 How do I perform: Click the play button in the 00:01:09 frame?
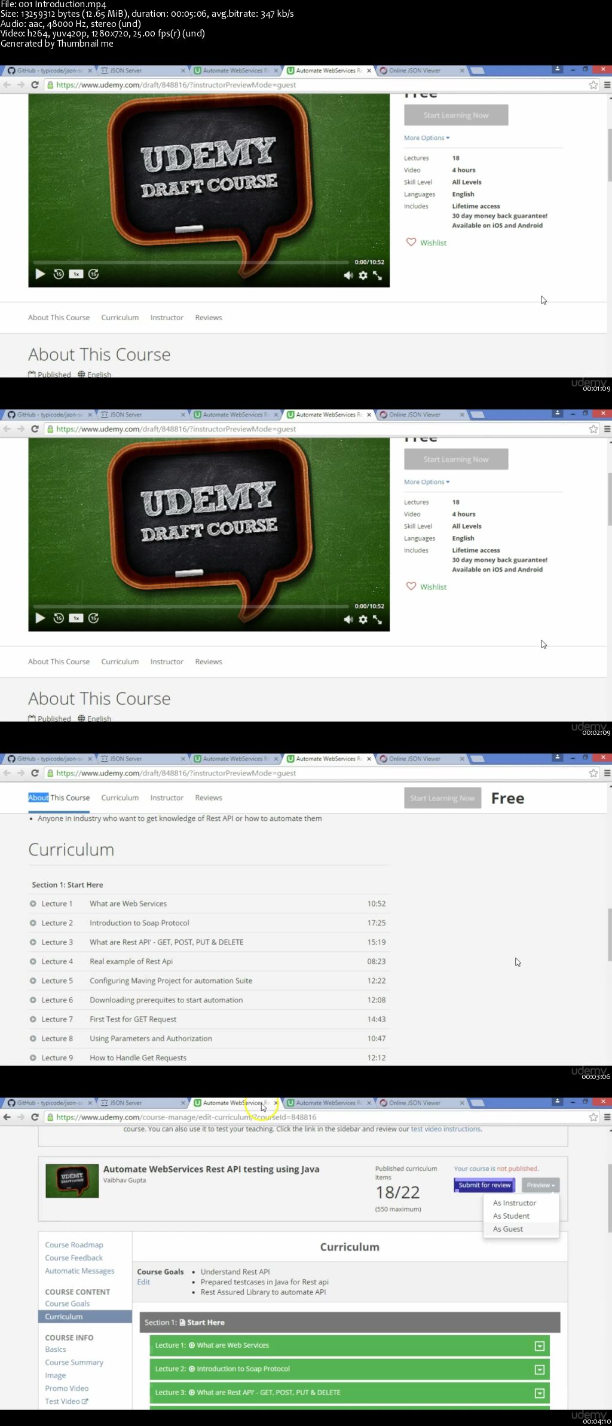[x=40, y=274]
